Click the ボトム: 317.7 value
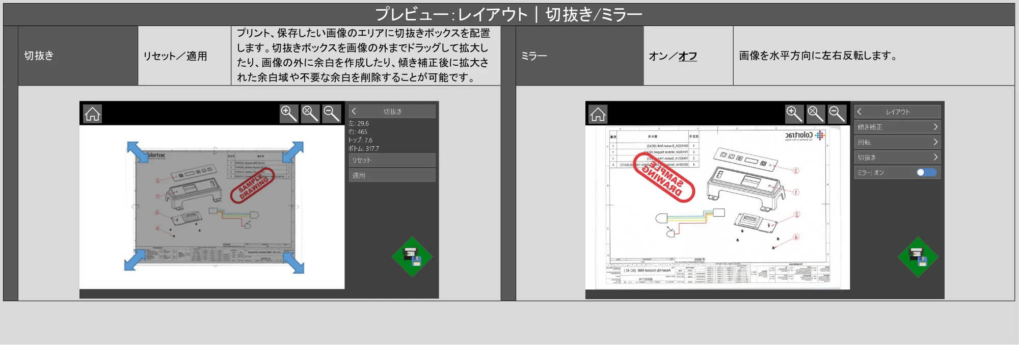The height and width of the screenshot is (345, 1019). point(364,149)
